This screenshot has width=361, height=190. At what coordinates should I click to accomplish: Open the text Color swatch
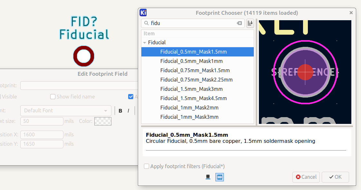click(103, 121)
